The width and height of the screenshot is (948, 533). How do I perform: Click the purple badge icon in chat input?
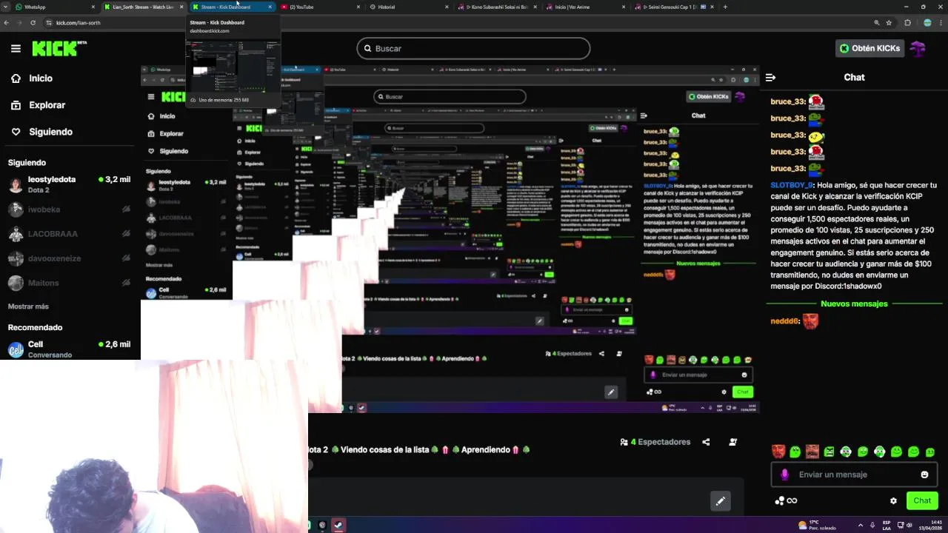[x=785, y=475]
